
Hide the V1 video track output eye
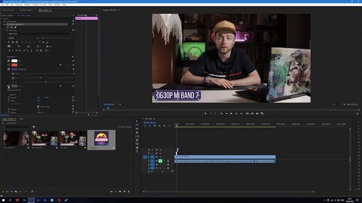coord(160,157)
